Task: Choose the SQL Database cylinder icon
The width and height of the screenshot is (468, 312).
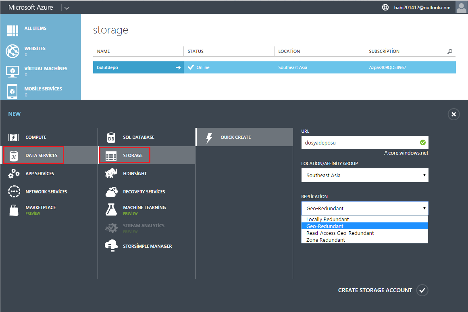Action: (111, 138)
